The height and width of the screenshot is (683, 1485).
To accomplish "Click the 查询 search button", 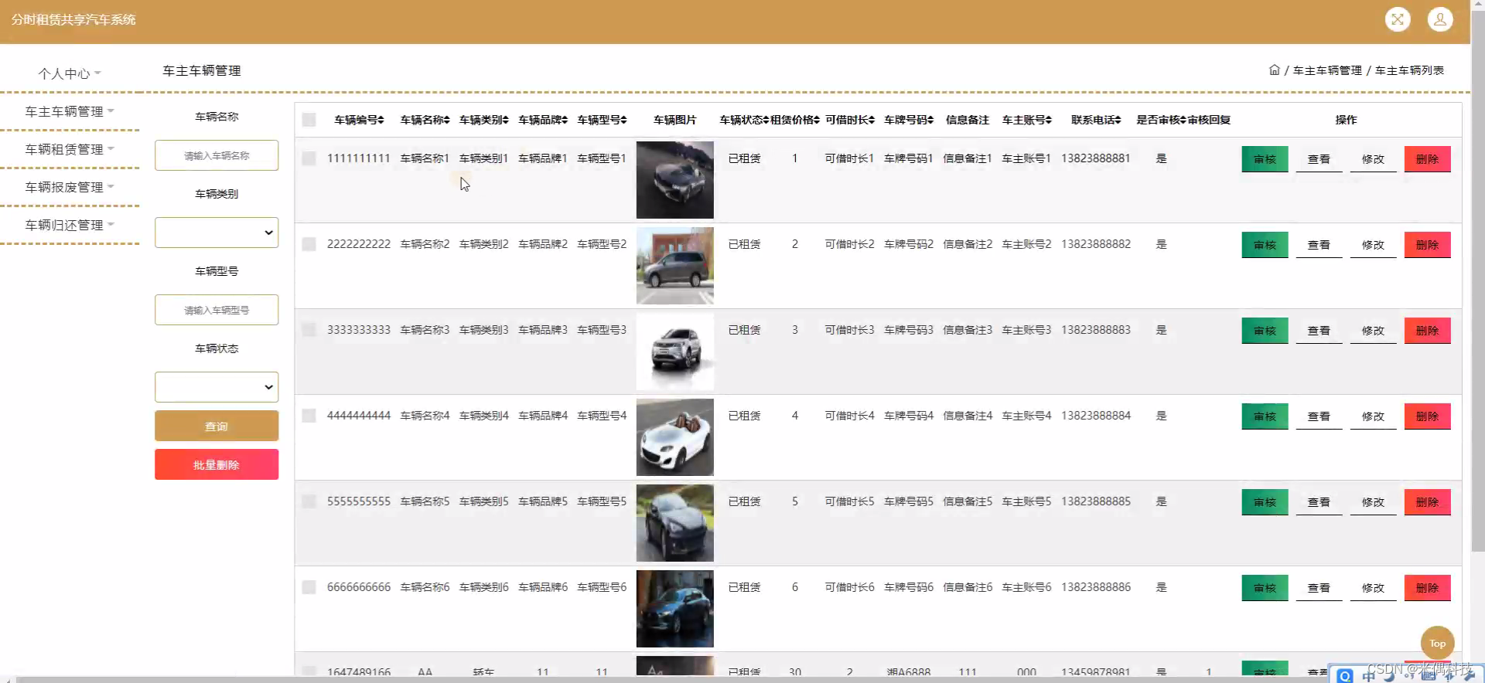I will point(217,426).
